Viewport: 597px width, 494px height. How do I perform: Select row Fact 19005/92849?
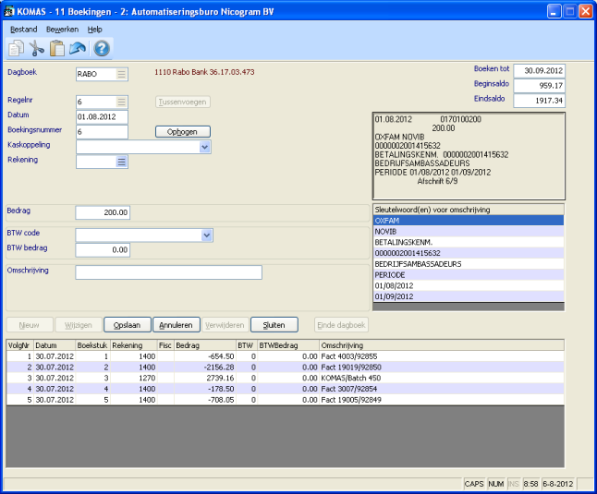[x=286, y=400]
